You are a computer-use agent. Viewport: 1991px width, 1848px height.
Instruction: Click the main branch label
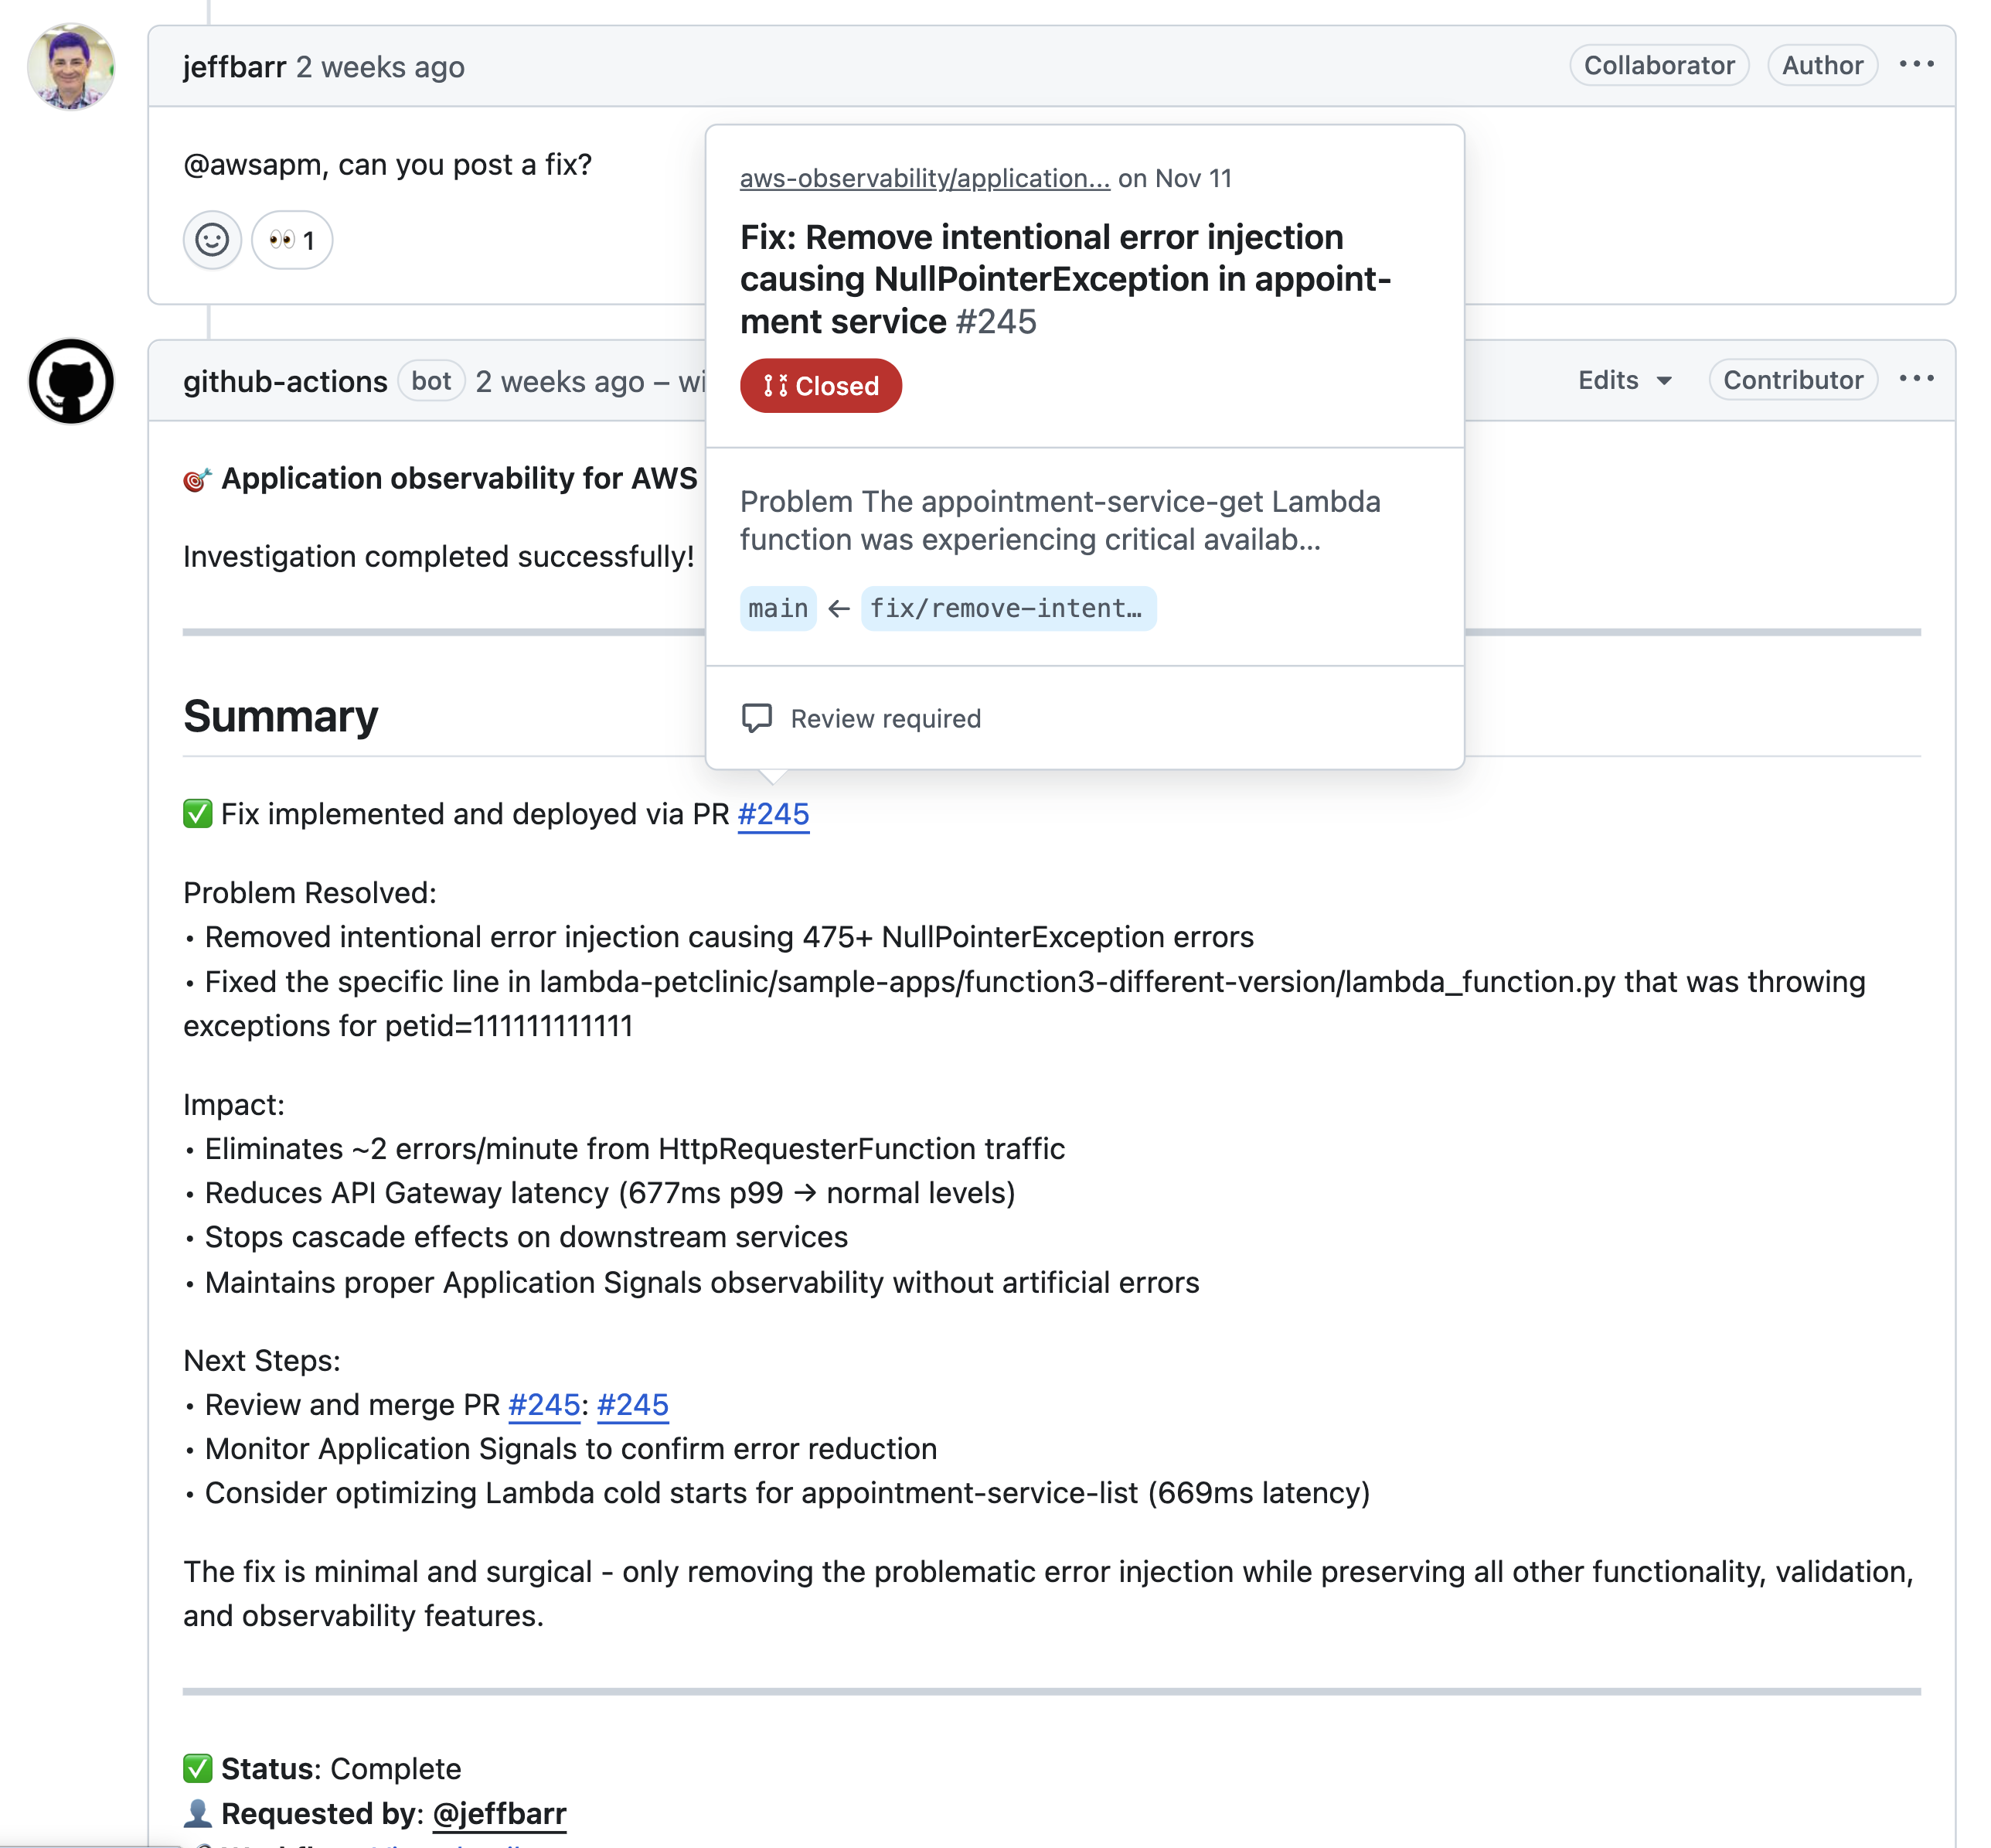click(x=777, y=608)
